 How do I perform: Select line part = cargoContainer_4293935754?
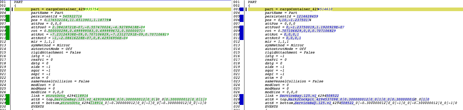pyautogui.click(x=65, y=9)
